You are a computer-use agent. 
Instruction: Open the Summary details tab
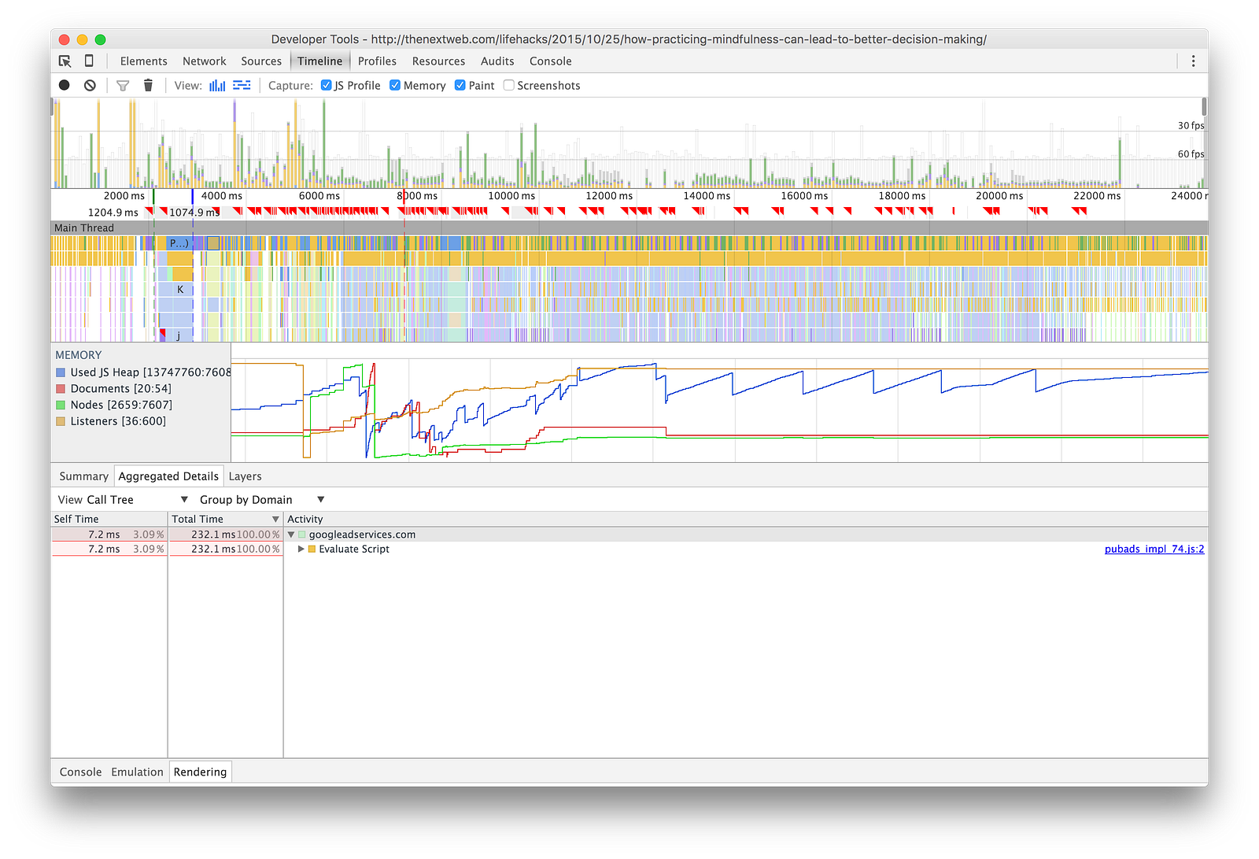[x=83, y=476]
